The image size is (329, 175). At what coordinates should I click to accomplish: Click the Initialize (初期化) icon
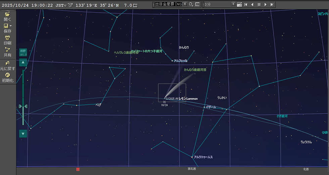[7, 75]
